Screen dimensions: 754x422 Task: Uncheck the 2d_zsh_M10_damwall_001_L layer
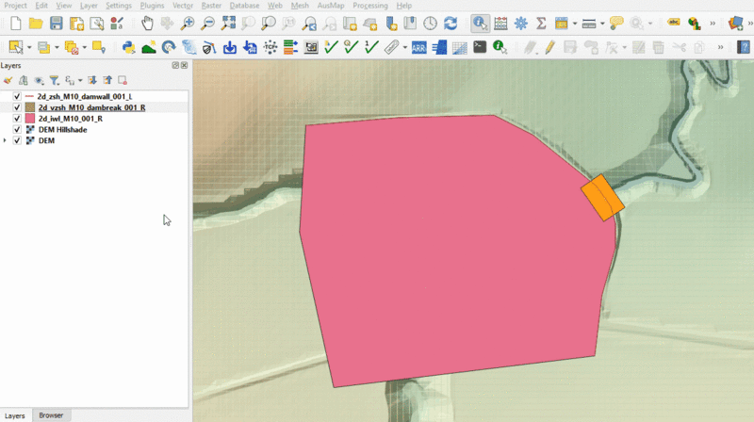(x=17, y=97)
